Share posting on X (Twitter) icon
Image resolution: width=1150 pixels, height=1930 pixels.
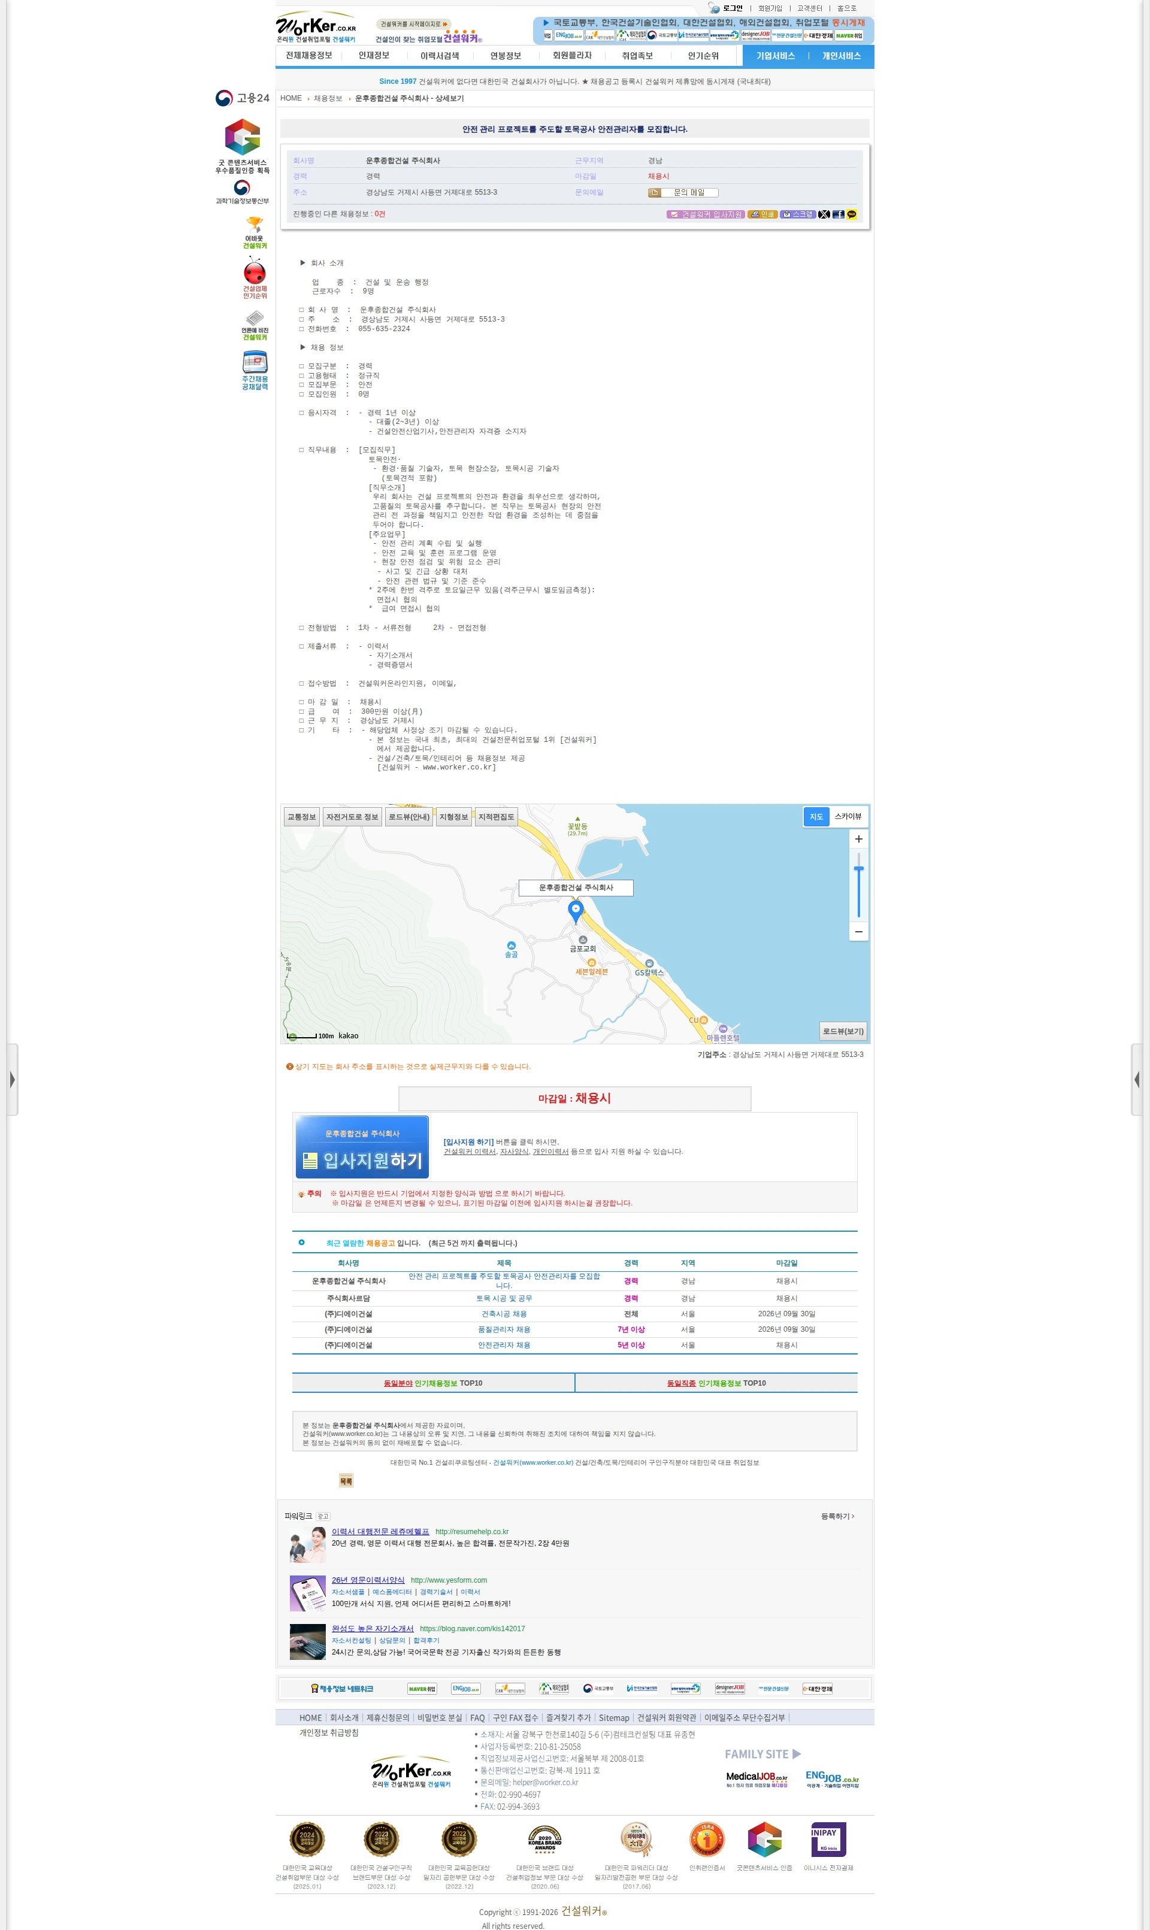tap(824, 214)
